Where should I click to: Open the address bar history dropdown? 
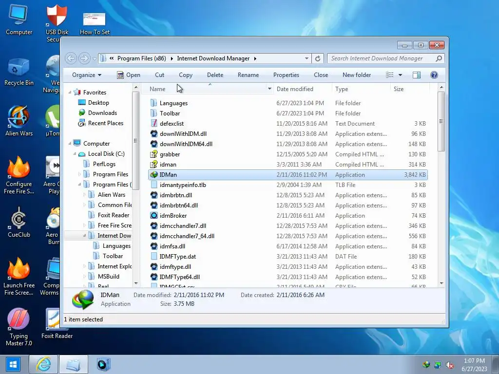(x=307, y=58)
